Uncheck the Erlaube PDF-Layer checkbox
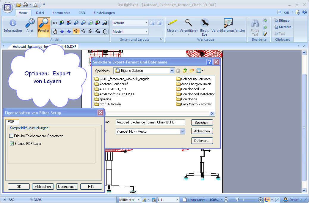The image size is (309, 203). pyautogui.click(x=12, y=144)
